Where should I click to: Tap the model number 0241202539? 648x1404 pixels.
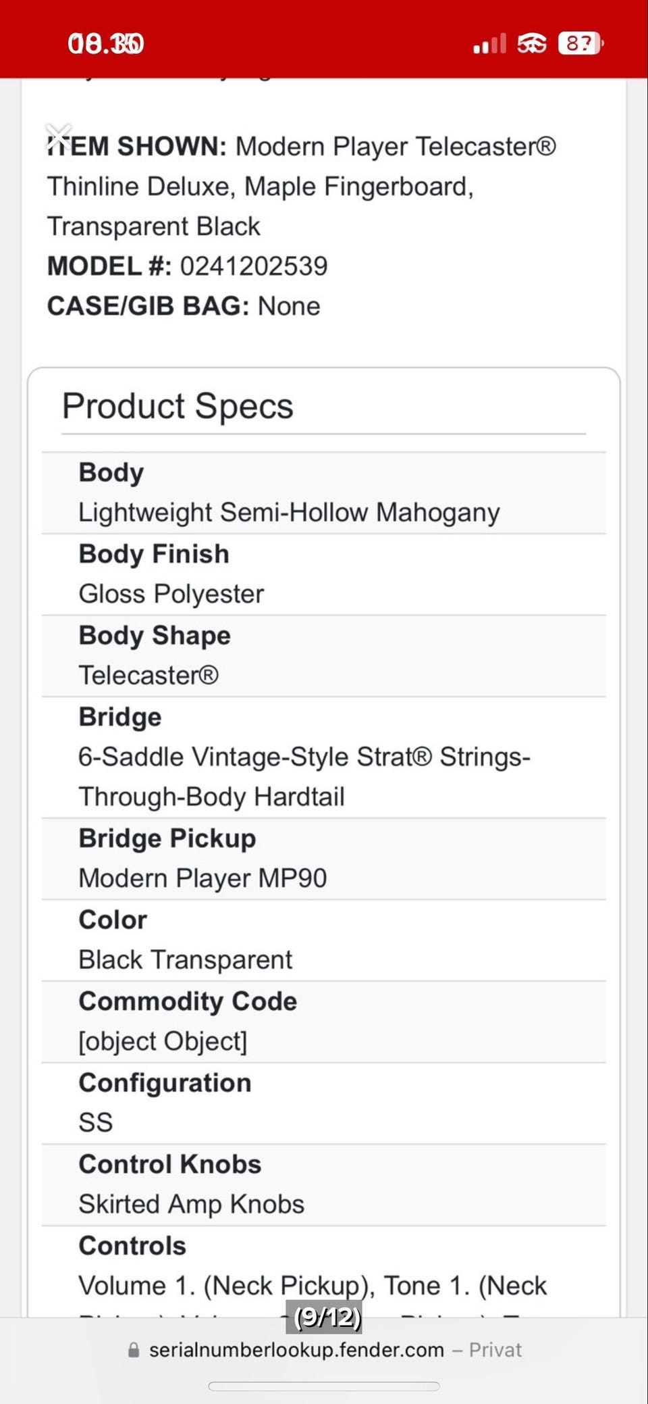[254, 266]
